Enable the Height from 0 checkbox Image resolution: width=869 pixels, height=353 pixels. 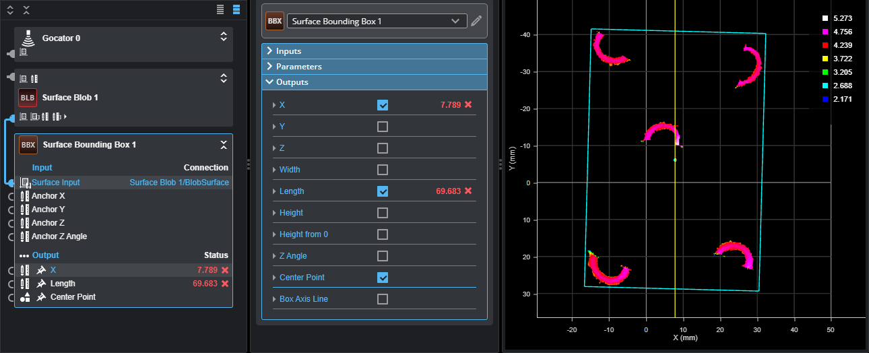pyautogui.click(x=383, y=234)
